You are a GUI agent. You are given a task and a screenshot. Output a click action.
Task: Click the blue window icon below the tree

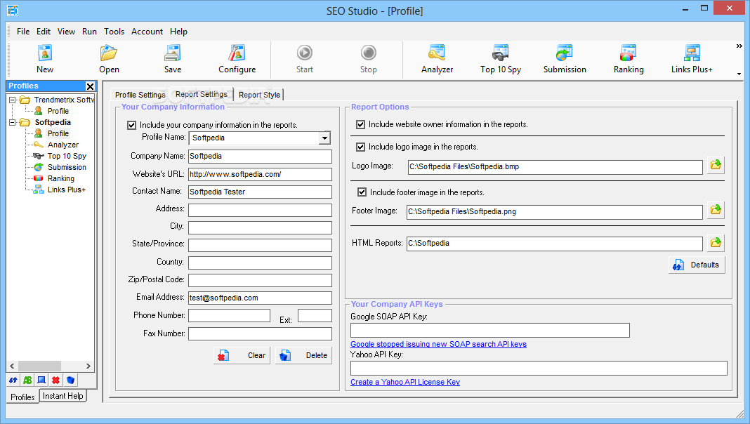[x=41, y=380]
